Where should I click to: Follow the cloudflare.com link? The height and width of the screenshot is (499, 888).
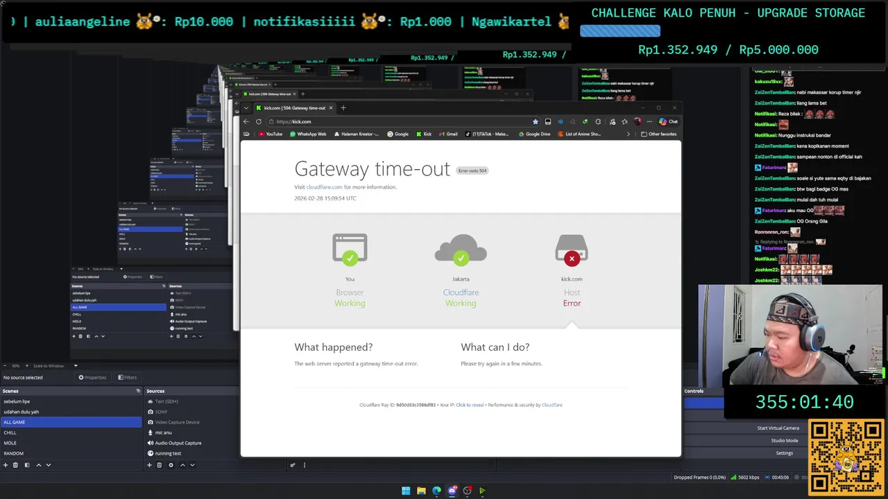(324, 187)
